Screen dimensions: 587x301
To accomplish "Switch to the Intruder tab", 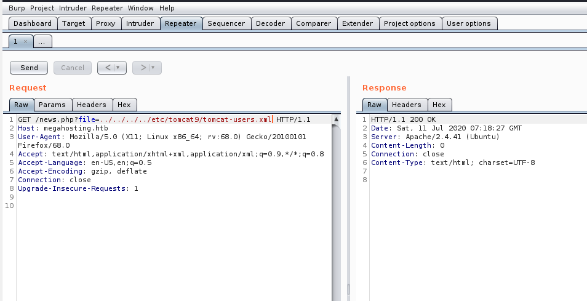I will pos(140,23).
